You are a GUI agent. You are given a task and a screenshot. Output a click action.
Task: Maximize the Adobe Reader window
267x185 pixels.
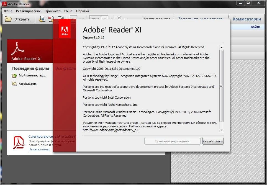tap(248, 3)
